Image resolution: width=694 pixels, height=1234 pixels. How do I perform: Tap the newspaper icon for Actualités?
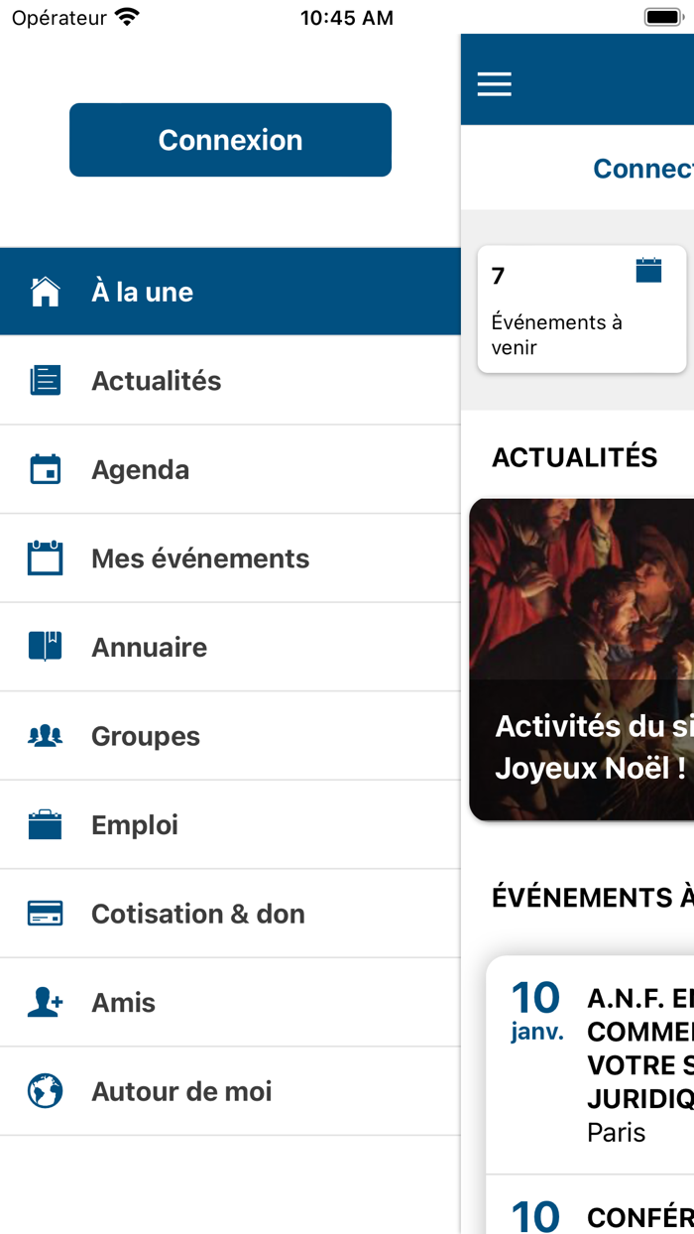[x=46, y=381]
